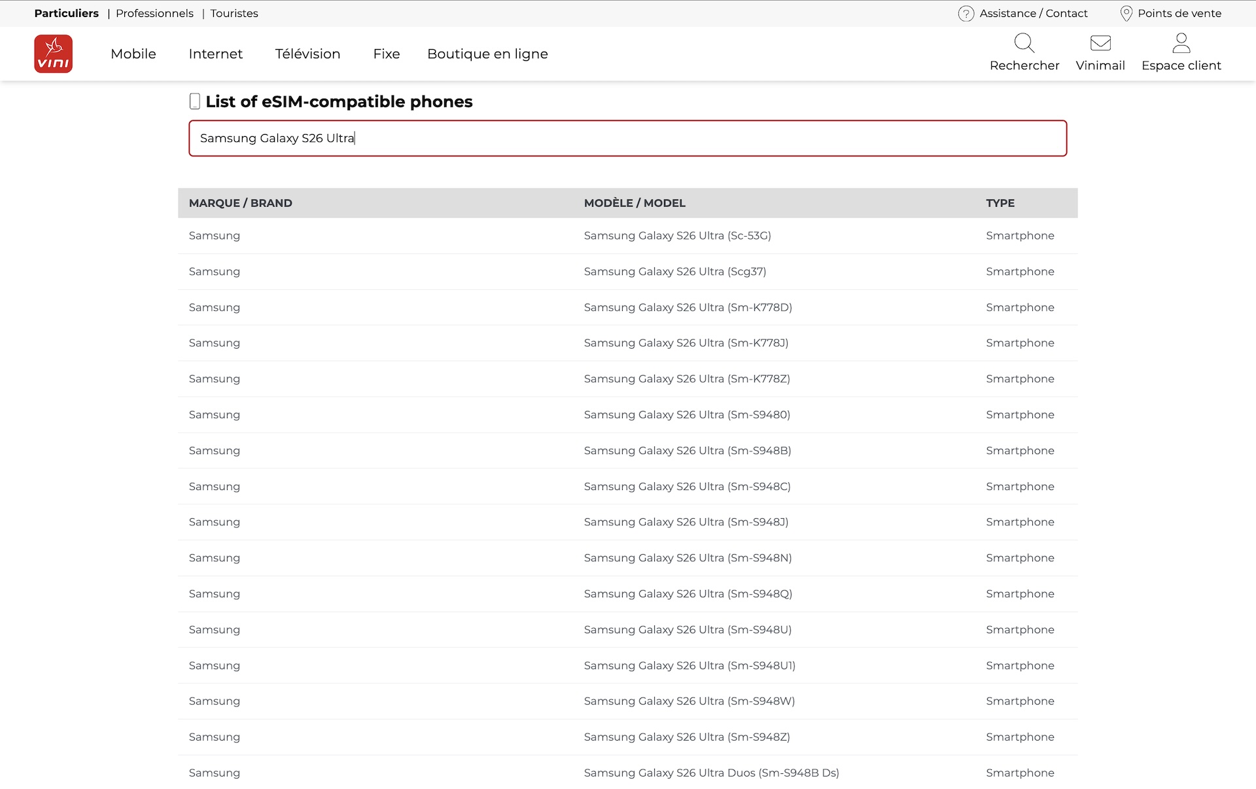Click Points de vente pin icon
Screen dimensions: 1256x789
1126,14
